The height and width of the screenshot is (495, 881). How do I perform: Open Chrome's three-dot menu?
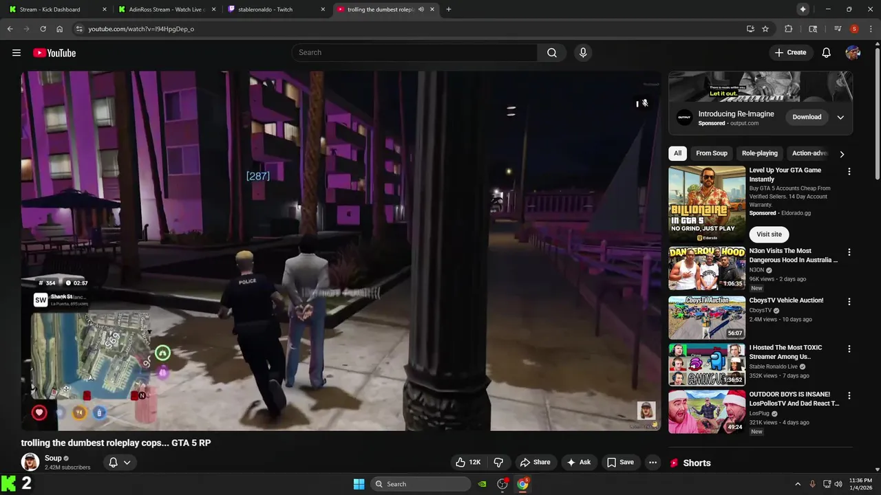coord(871,29)
